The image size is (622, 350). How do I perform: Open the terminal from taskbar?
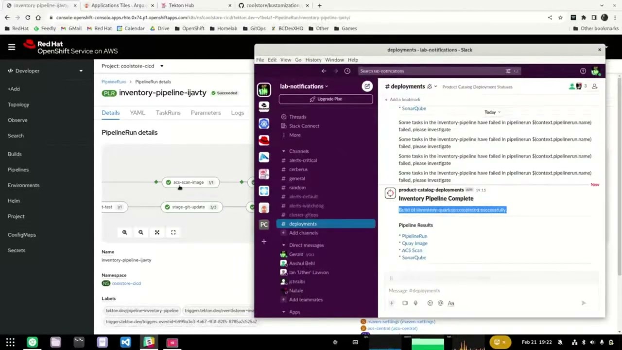[x=79, y=342]
